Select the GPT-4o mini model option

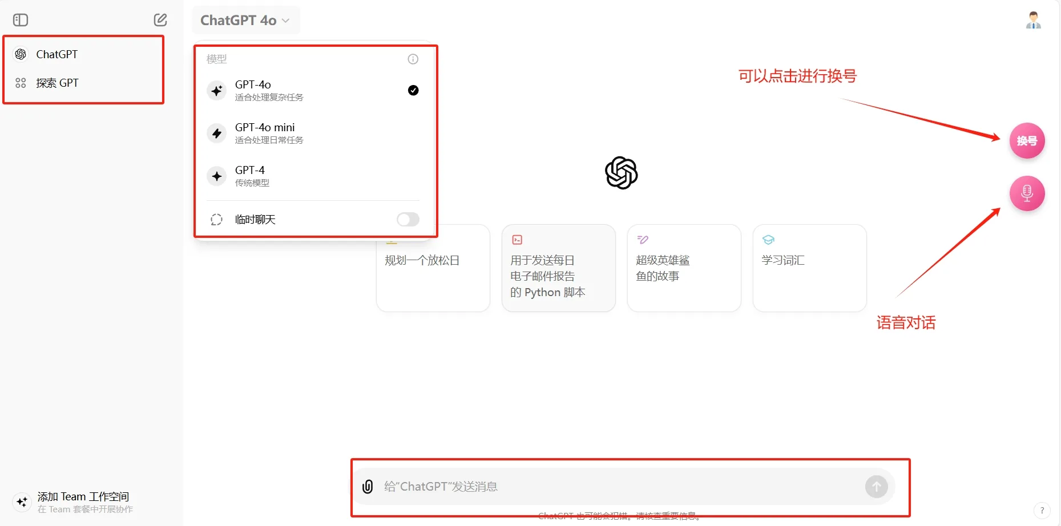[313, 133]
